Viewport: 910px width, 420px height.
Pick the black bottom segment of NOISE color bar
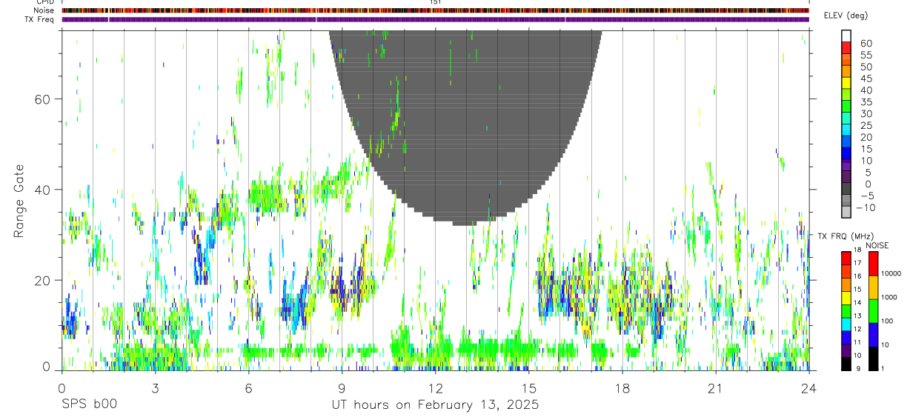[x=873, y=358]
